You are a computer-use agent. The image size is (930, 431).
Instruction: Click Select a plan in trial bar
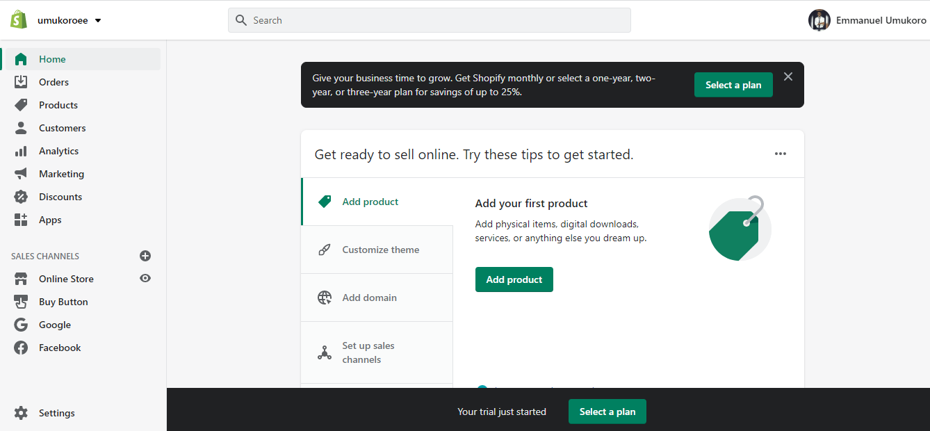(607, 412)
